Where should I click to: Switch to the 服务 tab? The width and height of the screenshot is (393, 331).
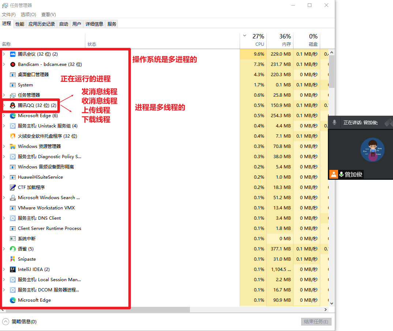tap(112, 24)
